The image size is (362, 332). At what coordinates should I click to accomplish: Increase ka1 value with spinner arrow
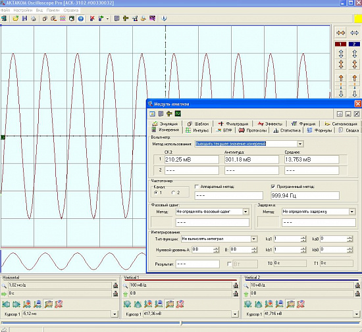point(303,237)
